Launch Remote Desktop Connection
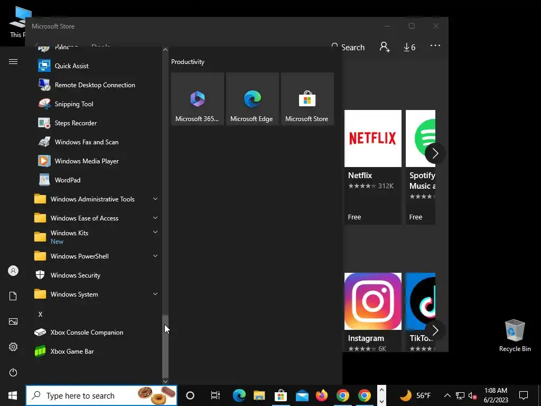541x406 pixels. coord(97,85)
